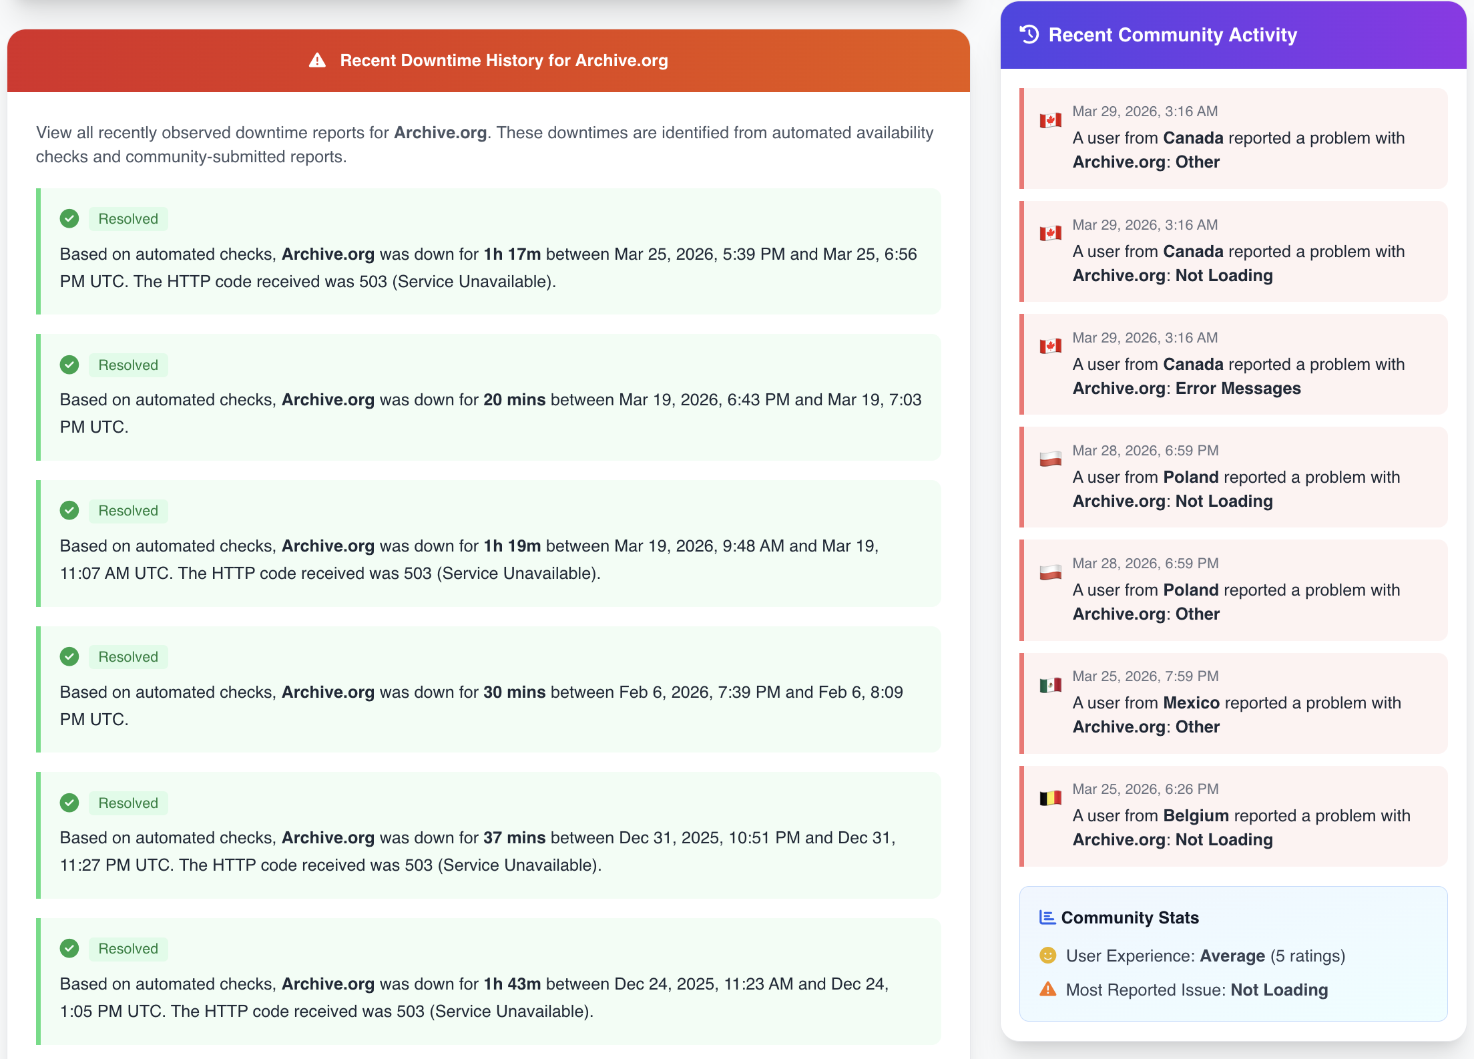Click the '1h 17m' duration text
The height and width of the screenshot is (1059, 1474).
512,254
